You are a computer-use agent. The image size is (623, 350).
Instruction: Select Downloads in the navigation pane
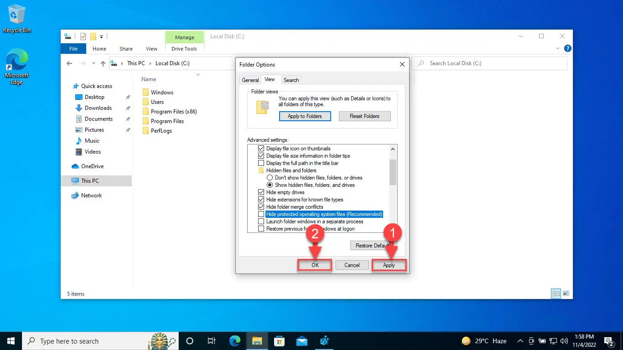[98, 108]
